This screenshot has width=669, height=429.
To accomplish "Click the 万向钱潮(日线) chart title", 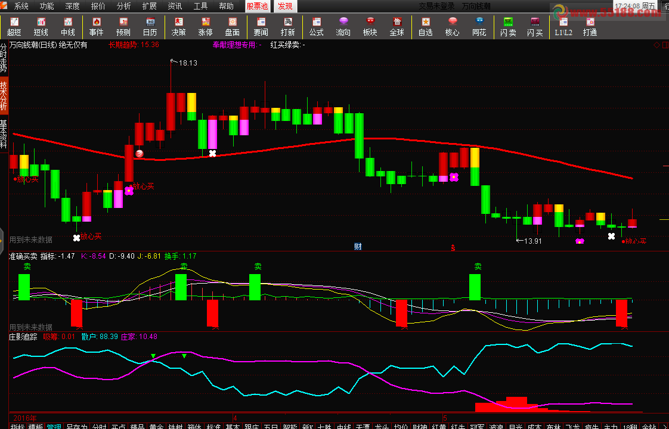I will pos(33,45).
